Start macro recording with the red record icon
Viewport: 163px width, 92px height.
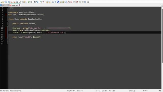tap(77, 2)
